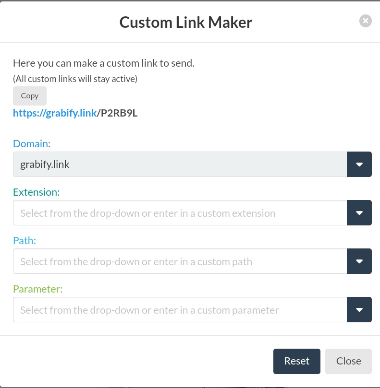Click into the custom path input
The width and height of the screenshot is (380, 388).
[180, 261]
